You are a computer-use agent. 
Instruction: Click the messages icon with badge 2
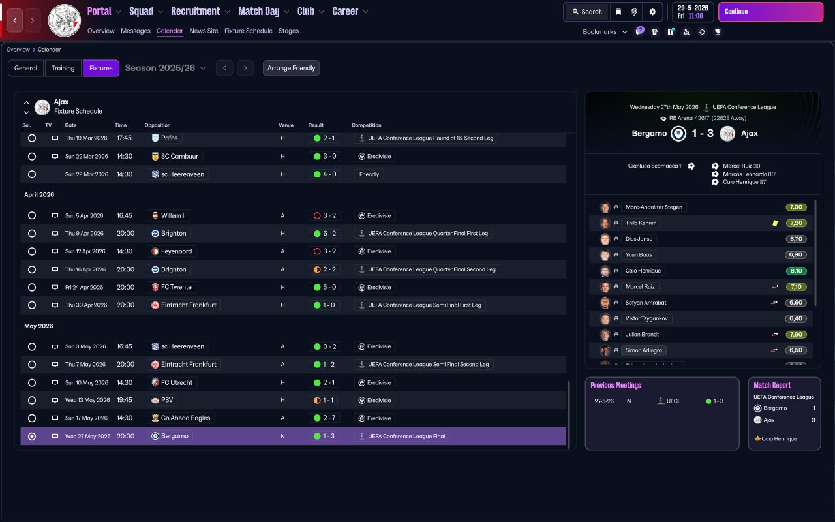point(639,31)
